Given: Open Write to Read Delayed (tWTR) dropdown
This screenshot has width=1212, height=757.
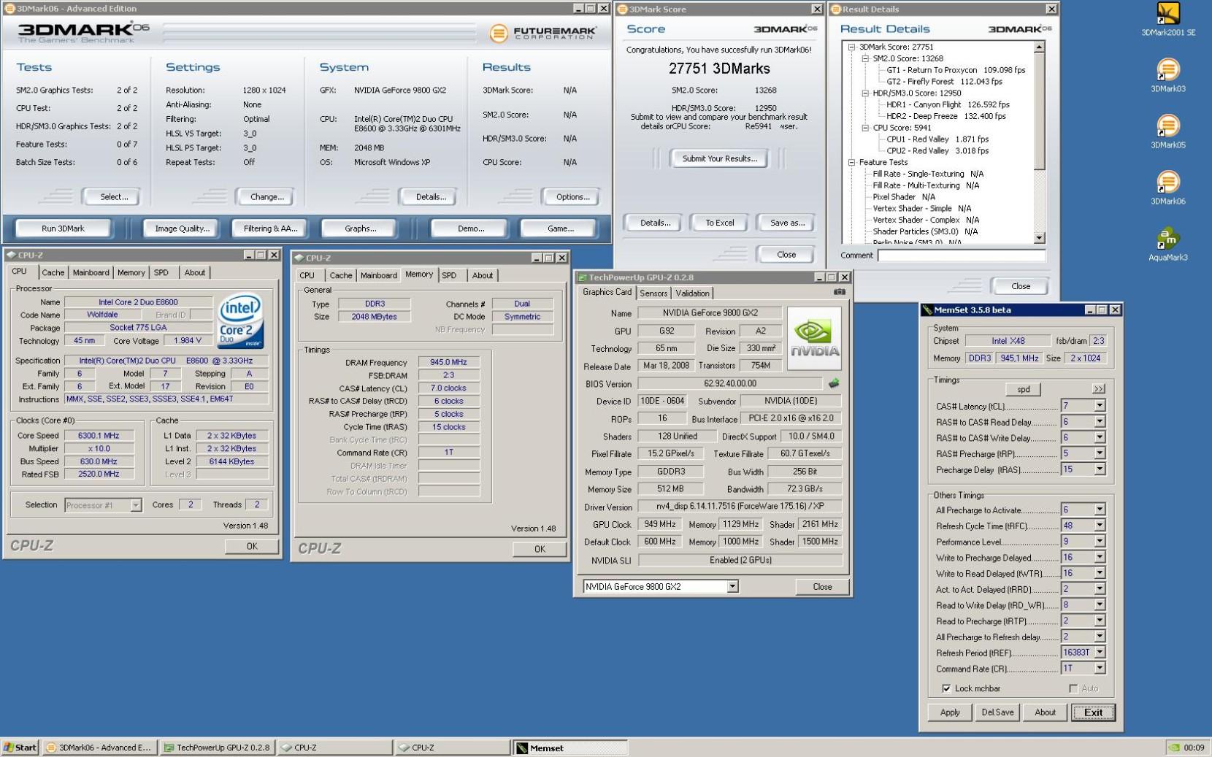Looking at the screenshot, I should tap(1100, 574).
